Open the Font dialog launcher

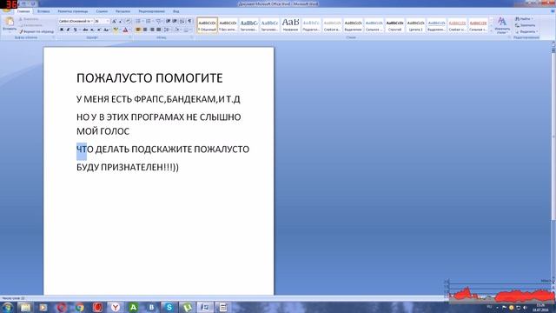click(130, 37)
